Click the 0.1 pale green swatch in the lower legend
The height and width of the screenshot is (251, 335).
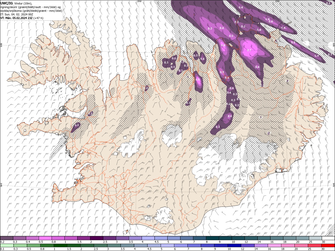pos(7,245)
